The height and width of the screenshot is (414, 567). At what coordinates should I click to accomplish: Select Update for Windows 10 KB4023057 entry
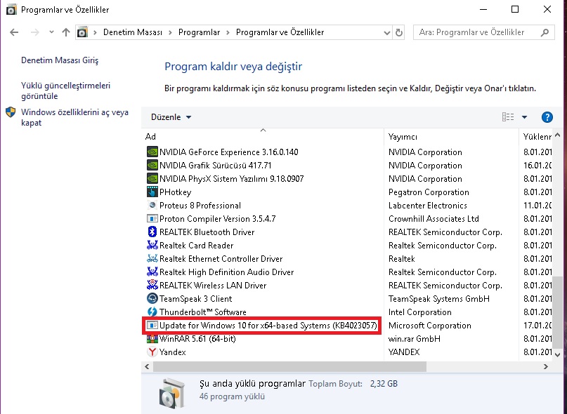click(268, 326)
